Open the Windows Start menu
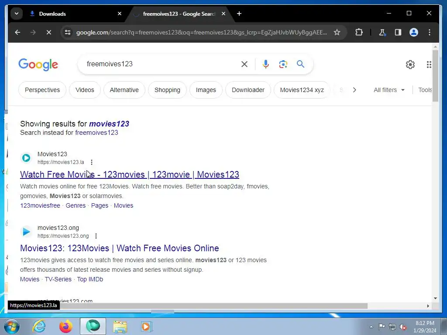447x335 pixels. tap(11, 326)
